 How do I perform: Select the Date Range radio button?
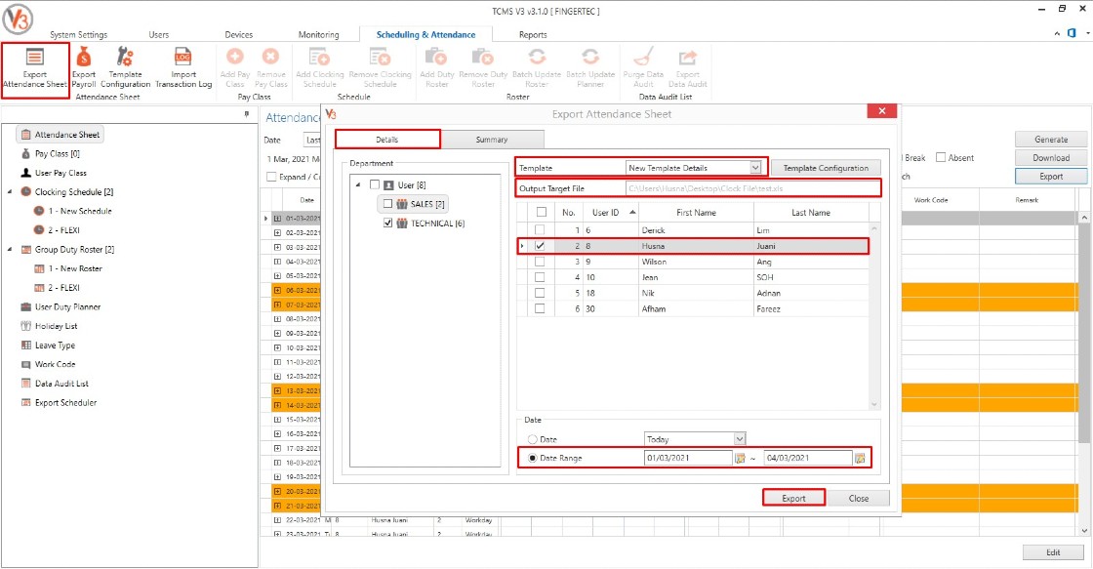[533, 458]
